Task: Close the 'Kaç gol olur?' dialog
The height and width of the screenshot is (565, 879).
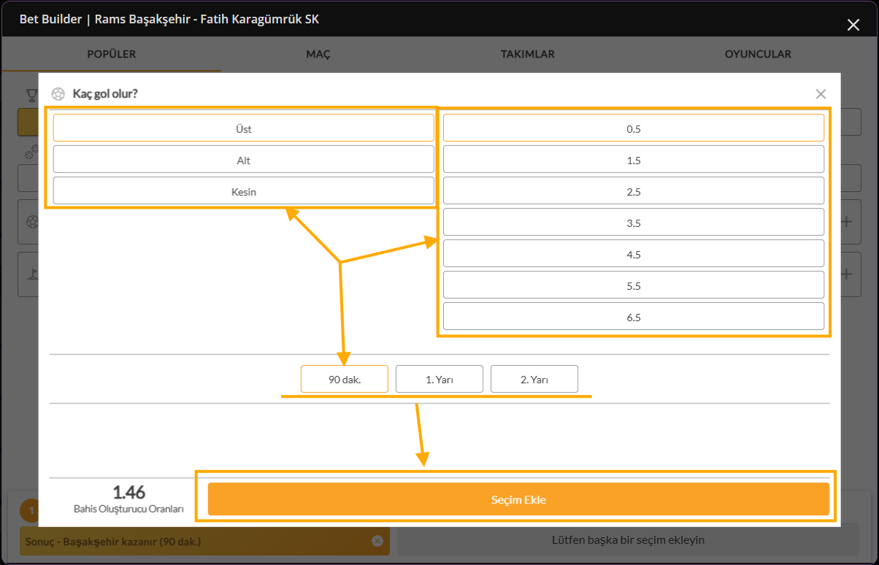Action: pyautogui.click(x=821, y=93)
